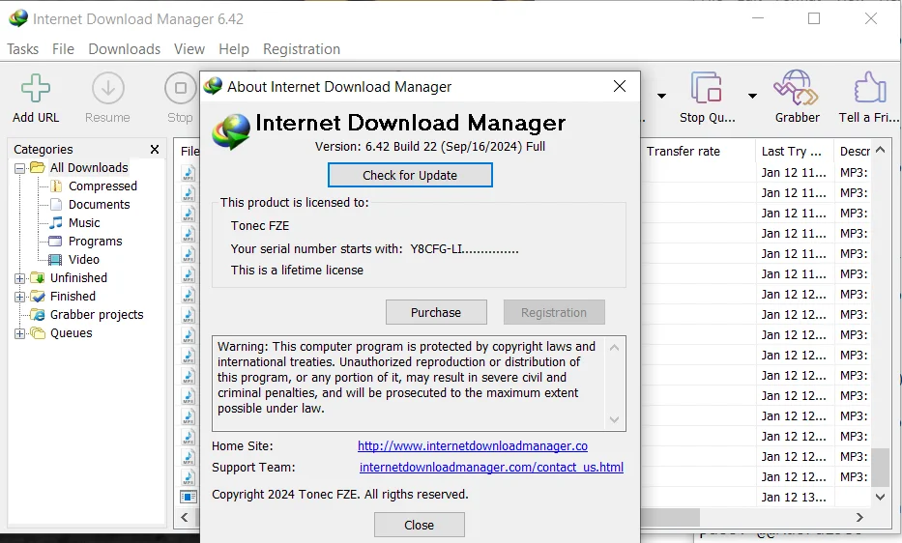
Task: Click the "This is a lifetime license" text
Action: point(297,271)
